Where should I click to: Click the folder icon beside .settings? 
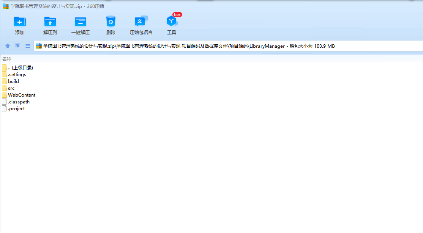[x=4, y=75]
